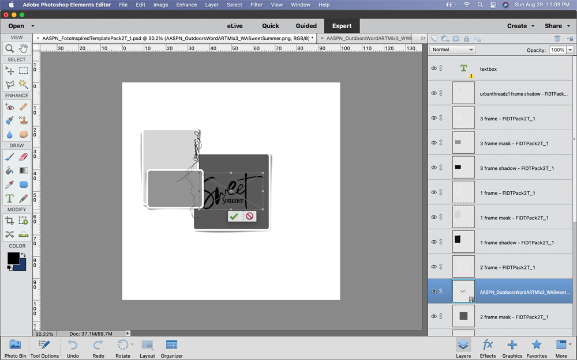The image size is (577, 360).
Task: Expand the Open button dropdown arrow
Action: (x=33, y=26)
